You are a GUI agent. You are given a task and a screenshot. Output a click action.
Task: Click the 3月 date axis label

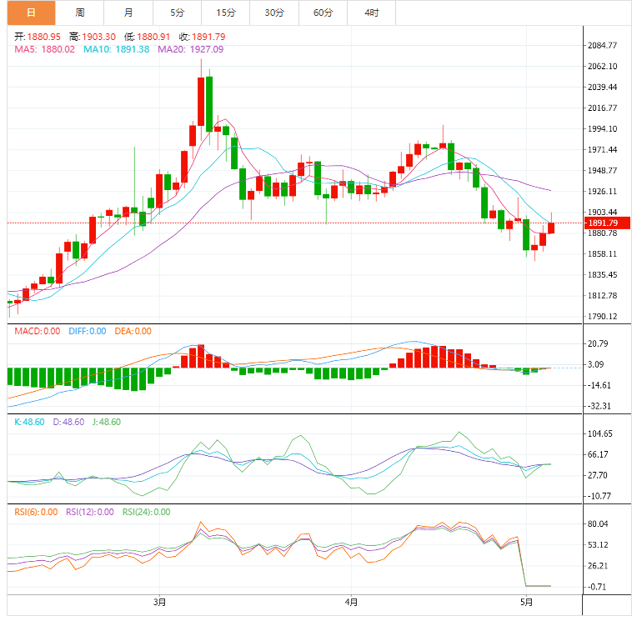click(160, 602)
